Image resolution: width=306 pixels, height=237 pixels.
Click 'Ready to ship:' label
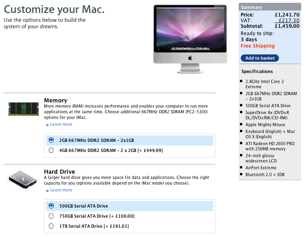(x=257, y=33)
